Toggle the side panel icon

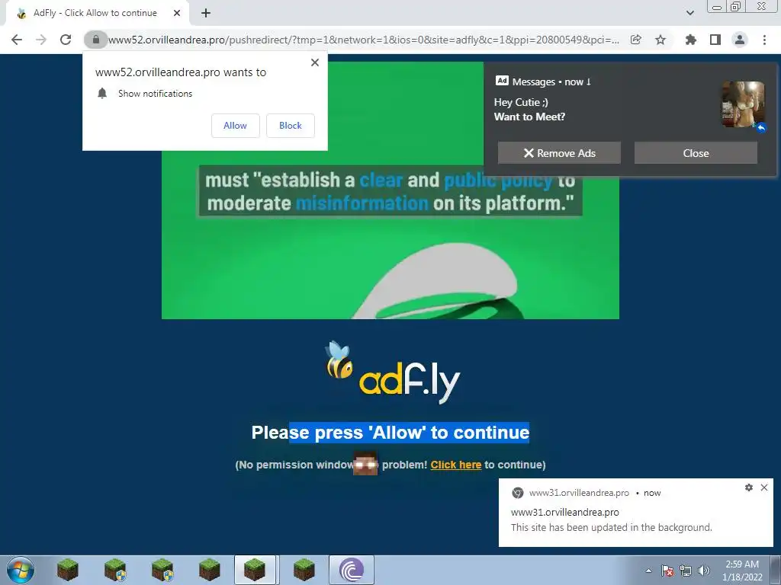[x=715, y=40]
